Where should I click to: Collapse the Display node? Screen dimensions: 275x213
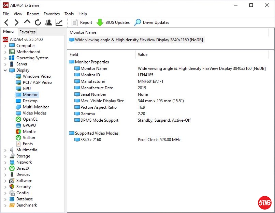pos(5,71)
